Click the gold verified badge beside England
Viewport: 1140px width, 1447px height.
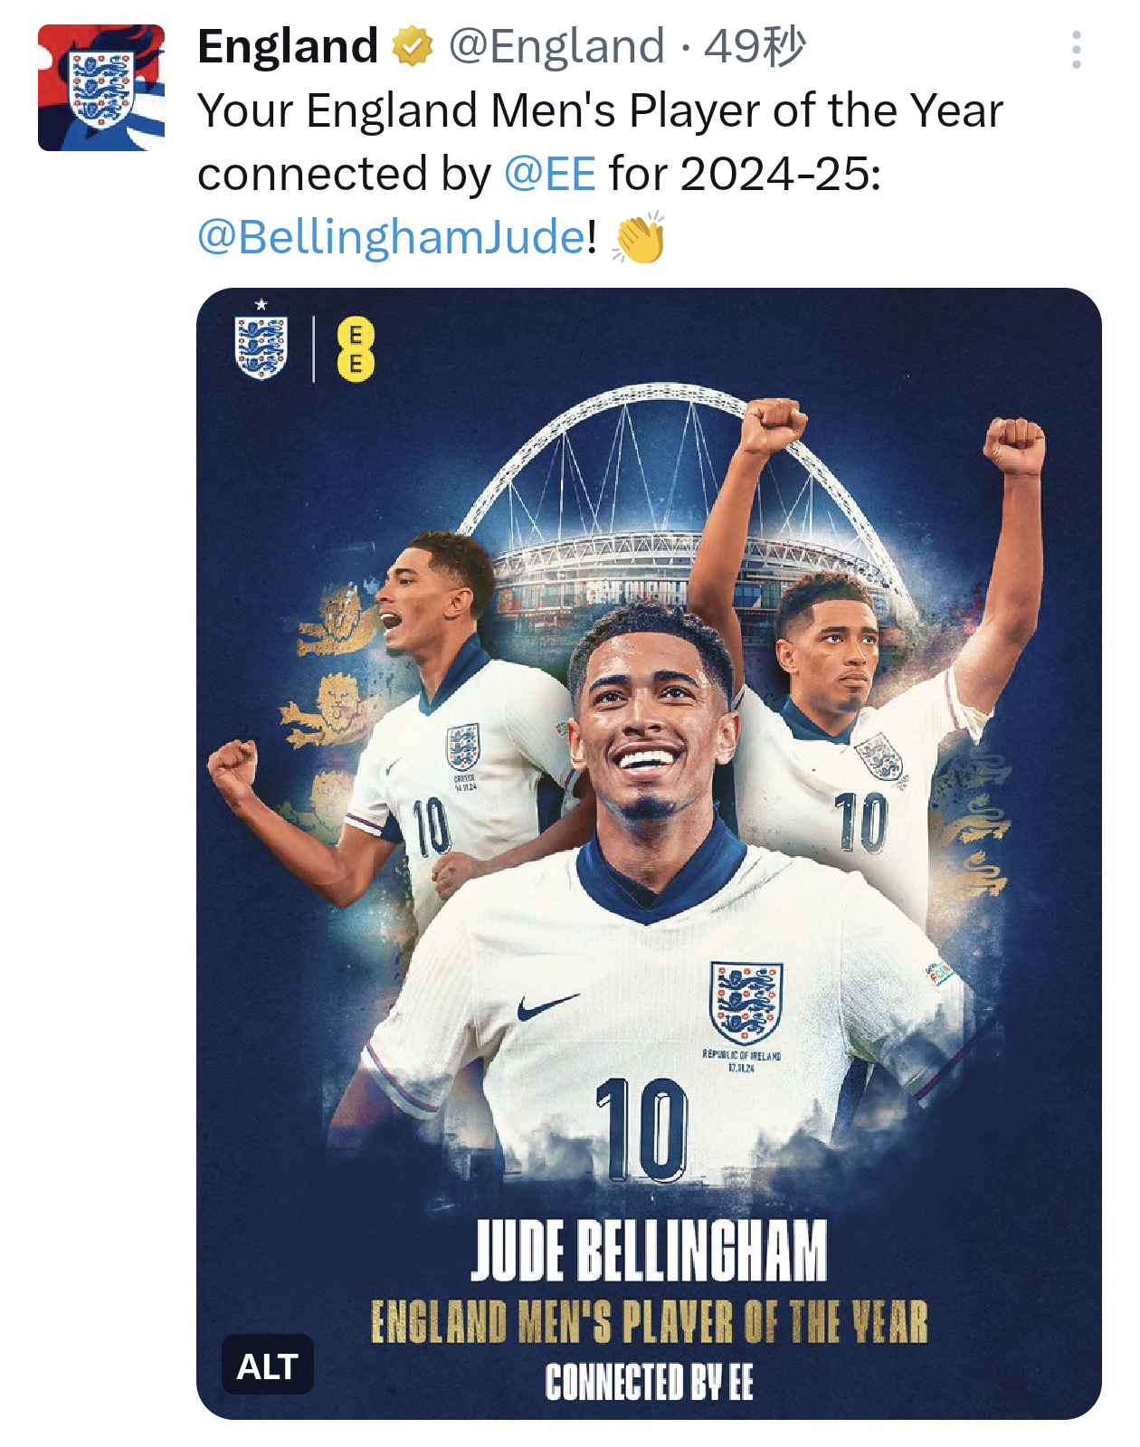click(412, 47)
